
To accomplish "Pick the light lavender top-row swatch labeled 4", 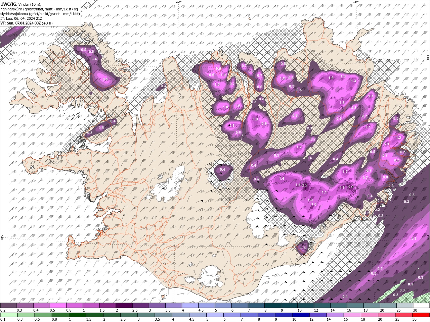I will pos(190,306).
